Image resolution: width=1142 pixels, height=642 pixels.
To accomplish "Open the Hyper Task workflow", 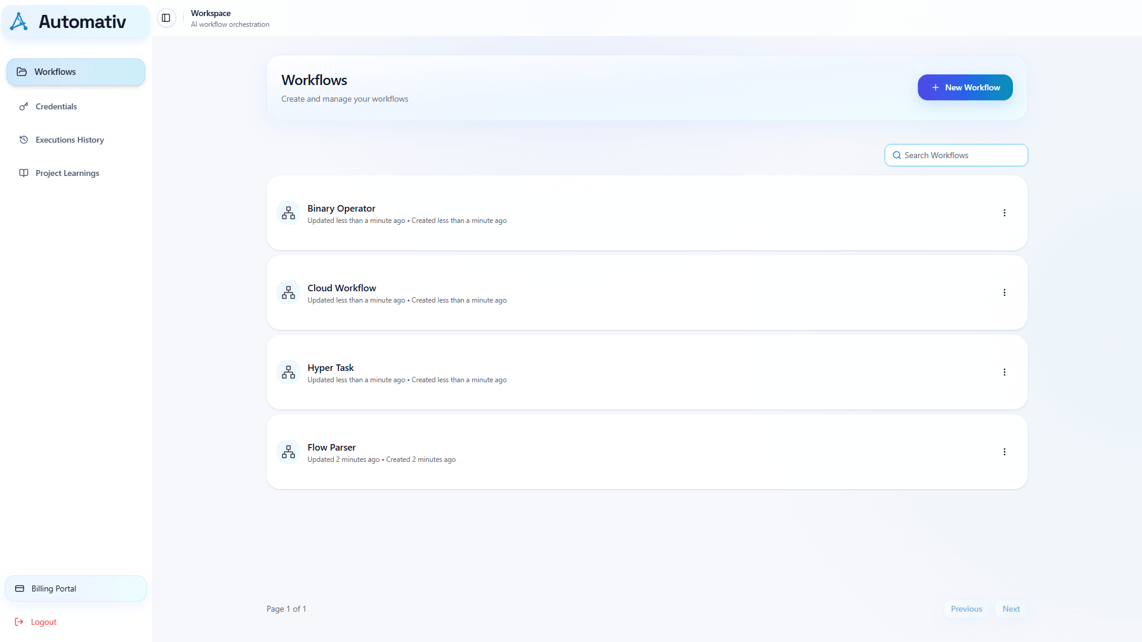I will [x=647, y=372].
